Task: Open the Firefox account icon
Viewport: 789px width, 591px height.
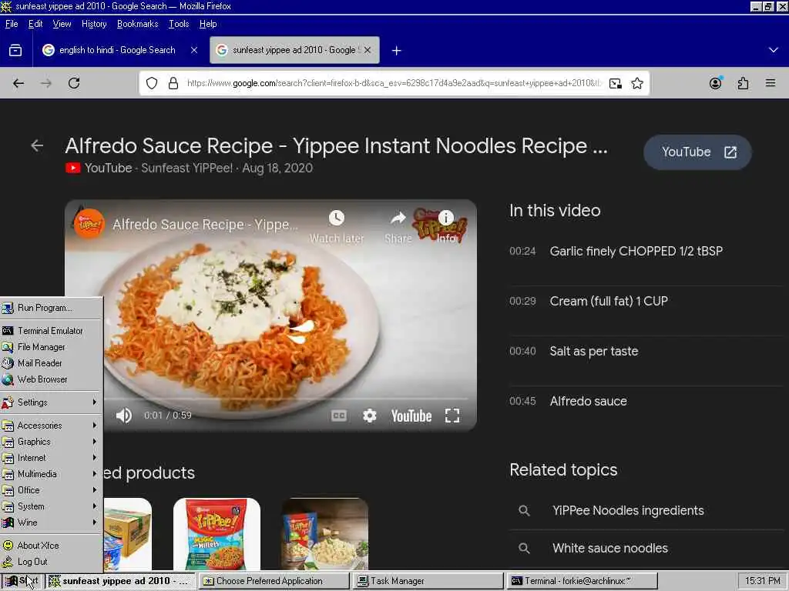Action: (x=715, y=83)
